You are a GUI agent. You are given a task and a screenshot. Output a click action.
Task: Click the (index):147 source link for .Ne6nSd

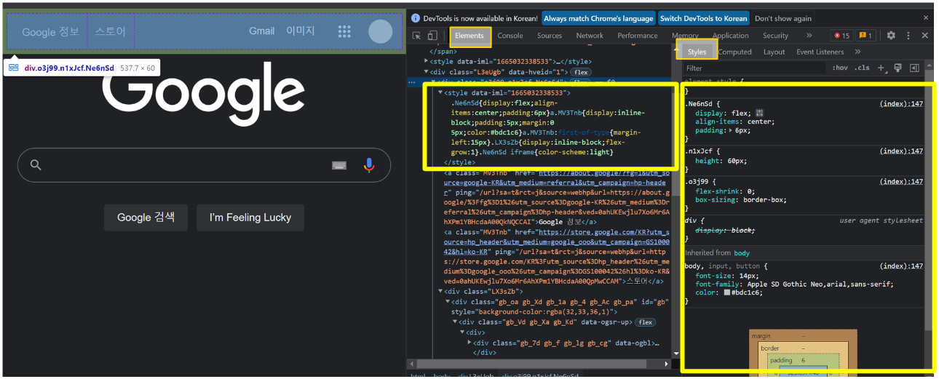click(x=901, y=103)
